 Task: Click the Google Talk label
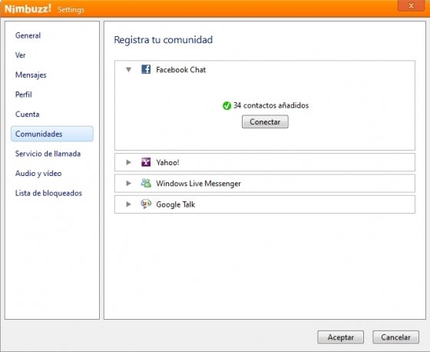click(x=176, y=204)
